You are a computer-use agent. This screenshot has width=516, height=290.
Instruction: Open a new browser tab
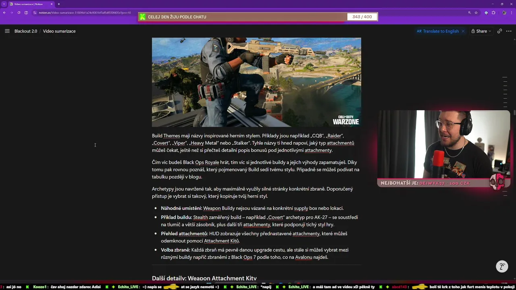pos(59,4)
